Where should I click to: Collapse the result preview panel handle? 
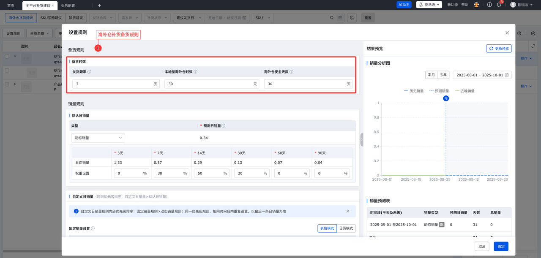[362, 139]
